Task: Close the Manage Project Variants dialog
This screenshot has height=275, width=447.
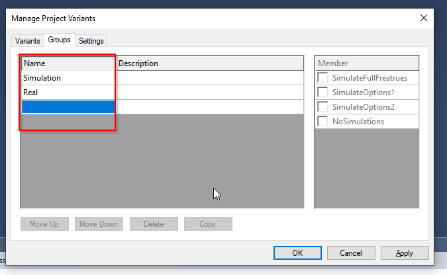Action: pyautogui.click(x=424, y=18)
